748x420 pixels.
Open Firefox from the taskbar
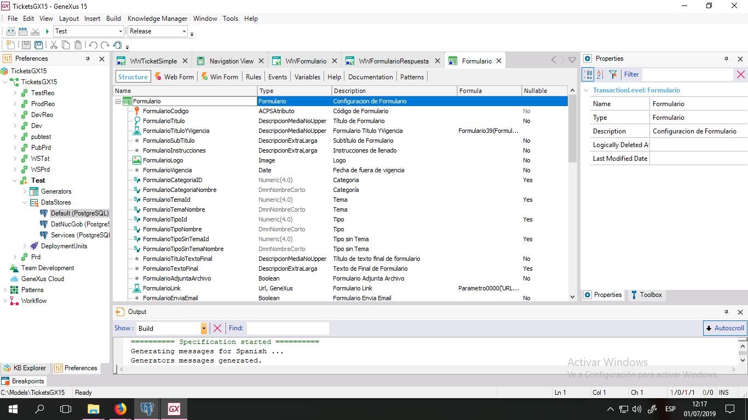[x=120, y=409]
